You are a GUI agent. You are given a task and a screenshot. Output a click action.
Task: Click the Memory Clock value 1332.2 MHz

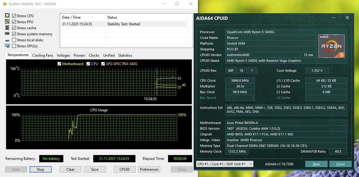click(237, 152)
